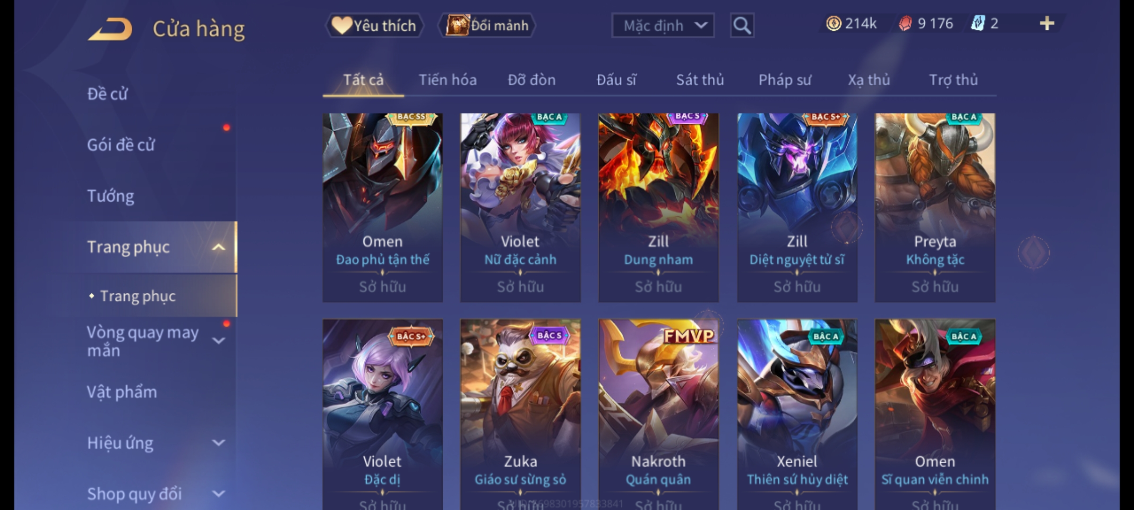The height and width of the screenshot is (510, 1134).
Task: Open Đổi mảnh fragment exchange
Action: (487, 25)
